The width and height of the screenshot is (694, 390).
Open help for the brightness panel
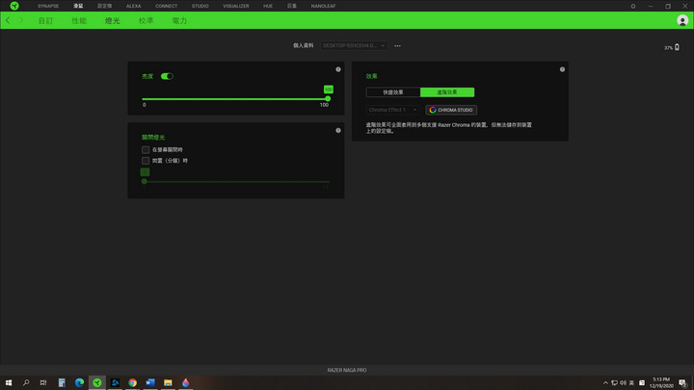pos(338,69)
